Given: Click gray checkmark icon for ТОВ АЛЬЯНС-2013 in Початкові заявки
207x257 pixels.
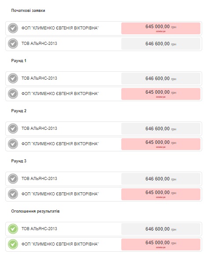Looking at the screenshot, I should pyautogui.click(x=13, y=44).
